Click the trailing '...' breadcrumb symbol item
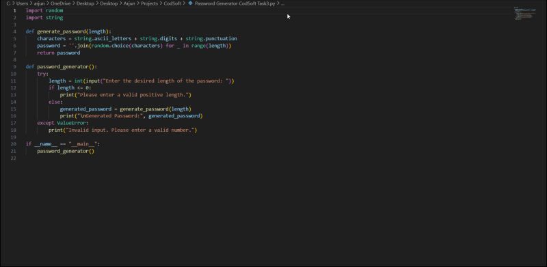This screenshot has width=547, height=267. click(282, 3)
